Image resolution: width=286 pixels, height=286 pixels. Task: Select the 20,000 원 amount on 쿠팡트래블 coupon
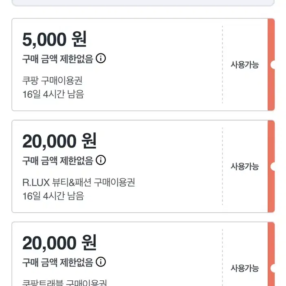pyautogui.click(x=59, y=243)
